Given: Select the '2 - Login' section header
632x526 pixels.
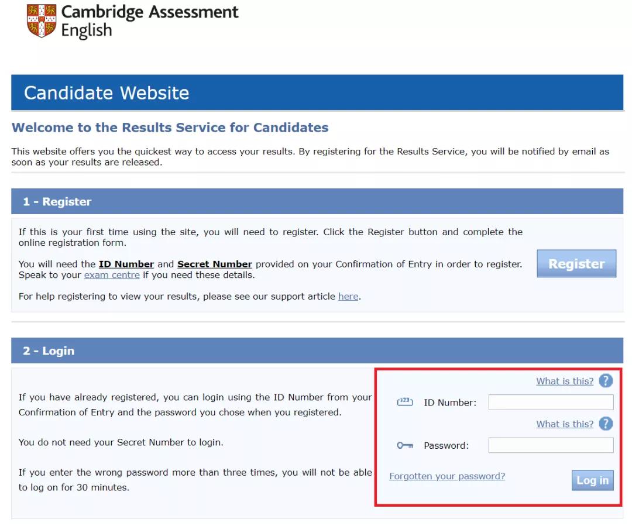Looking at the screenshot, I should pos(49,351).
